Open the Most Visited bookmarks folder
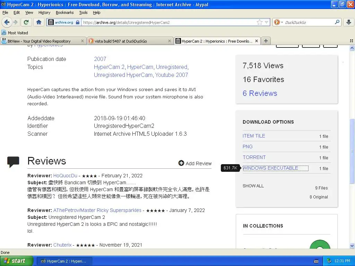This screenshot has height=266, width=355. pyautogui.click(x=15, y=33)
